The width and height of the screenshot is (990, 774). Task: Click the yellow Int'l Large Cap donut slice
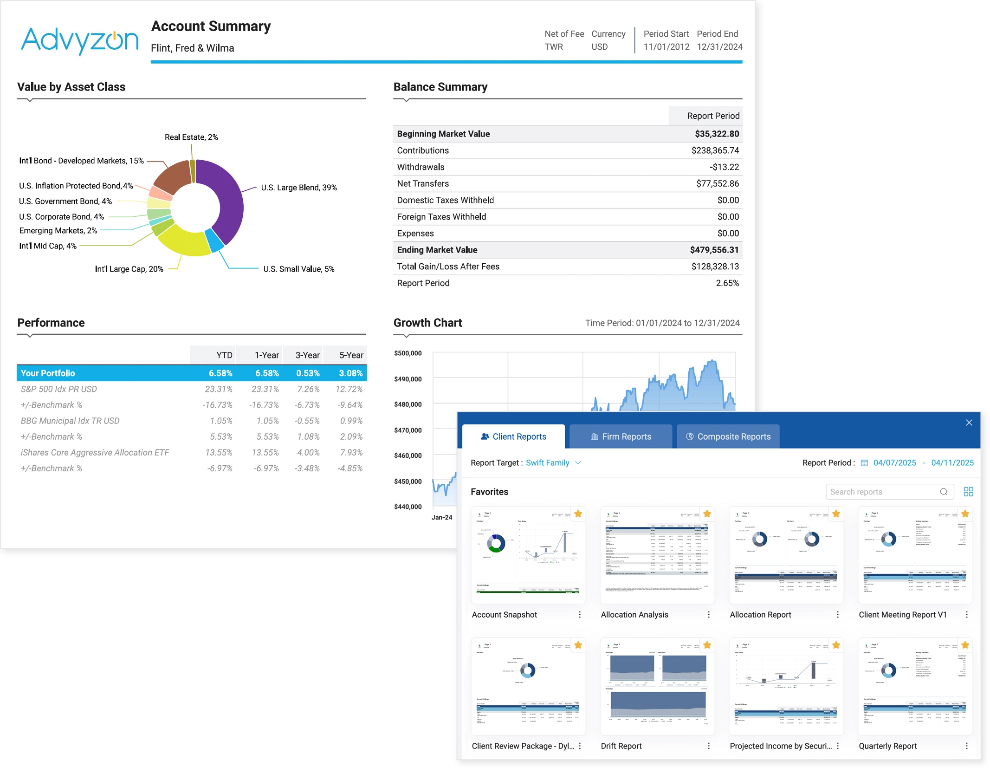185,241
